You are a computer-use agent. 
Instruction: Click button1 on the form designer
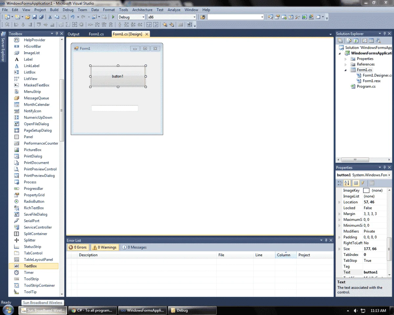click(118, 76)
